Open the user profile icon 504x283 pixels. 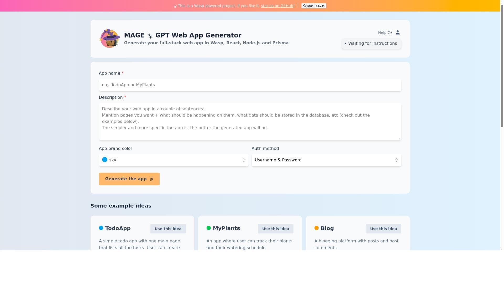click(x=398, y=32)
